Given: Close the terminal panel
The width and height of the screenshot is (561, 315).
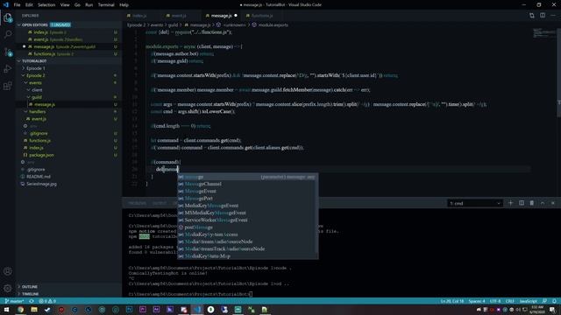Looking at the screenshot, I should coord(553,203).
